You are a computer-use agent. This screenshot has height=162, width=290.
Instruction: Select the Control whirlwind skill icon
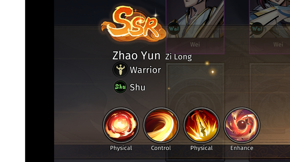coord(161,125)
